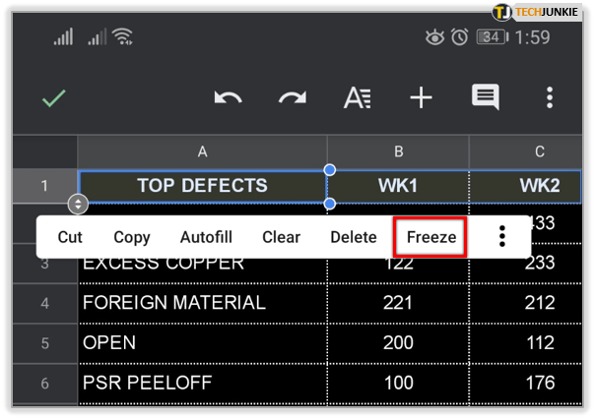595x419 pixels.
Task: Tap the alarm clock status icon
Action: pos(459,37)
